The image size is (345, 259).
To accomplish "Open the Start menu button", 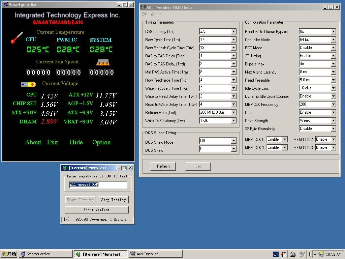I will [9, 254].
